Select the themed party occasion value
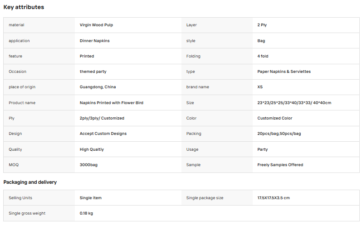 click(93, 72)
